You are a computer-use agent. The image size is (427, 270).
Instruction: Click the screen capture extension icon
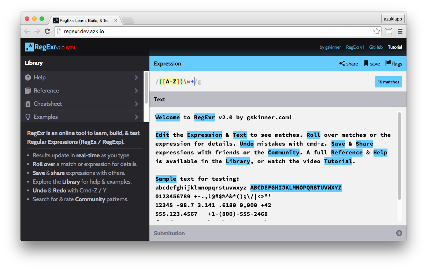(x=388, y=31)
